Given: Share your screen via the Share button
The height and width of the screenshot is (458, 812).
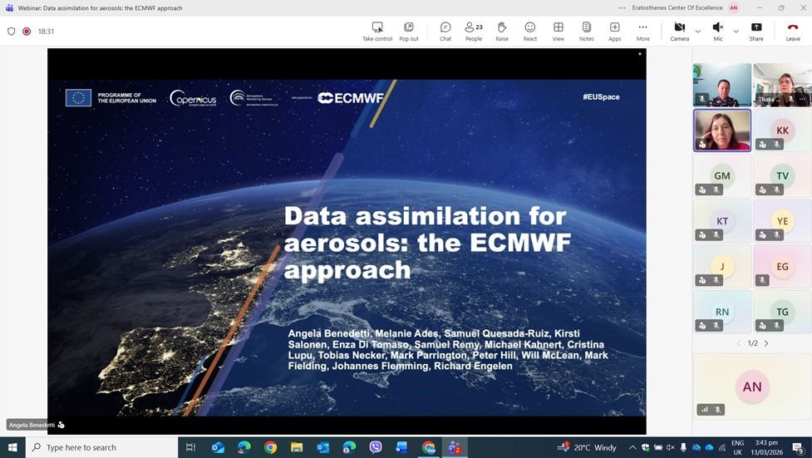Looking at the screenshot, I should click(x=756, y=31).
